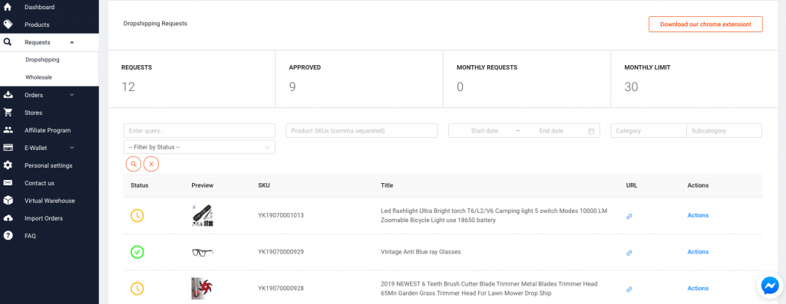Select the Wholesale submenu item

[38, 77]
